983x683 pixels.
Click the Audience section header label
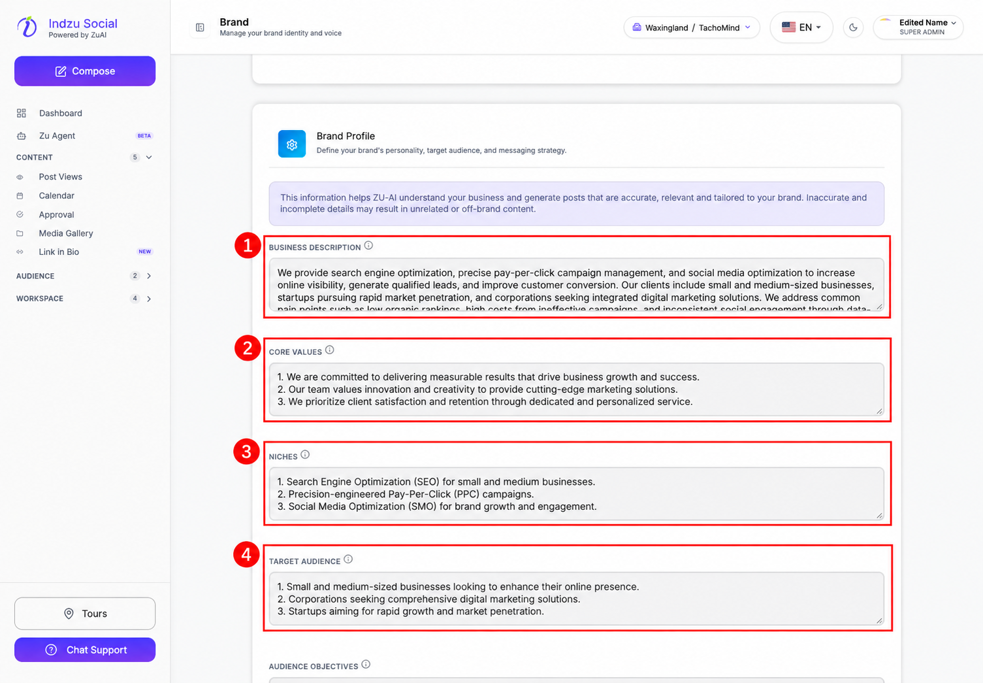pos(35,276)
